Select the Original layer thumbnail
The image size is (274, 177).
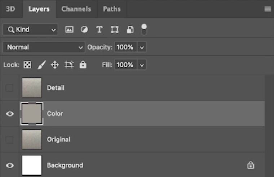[x=32, y=139]
